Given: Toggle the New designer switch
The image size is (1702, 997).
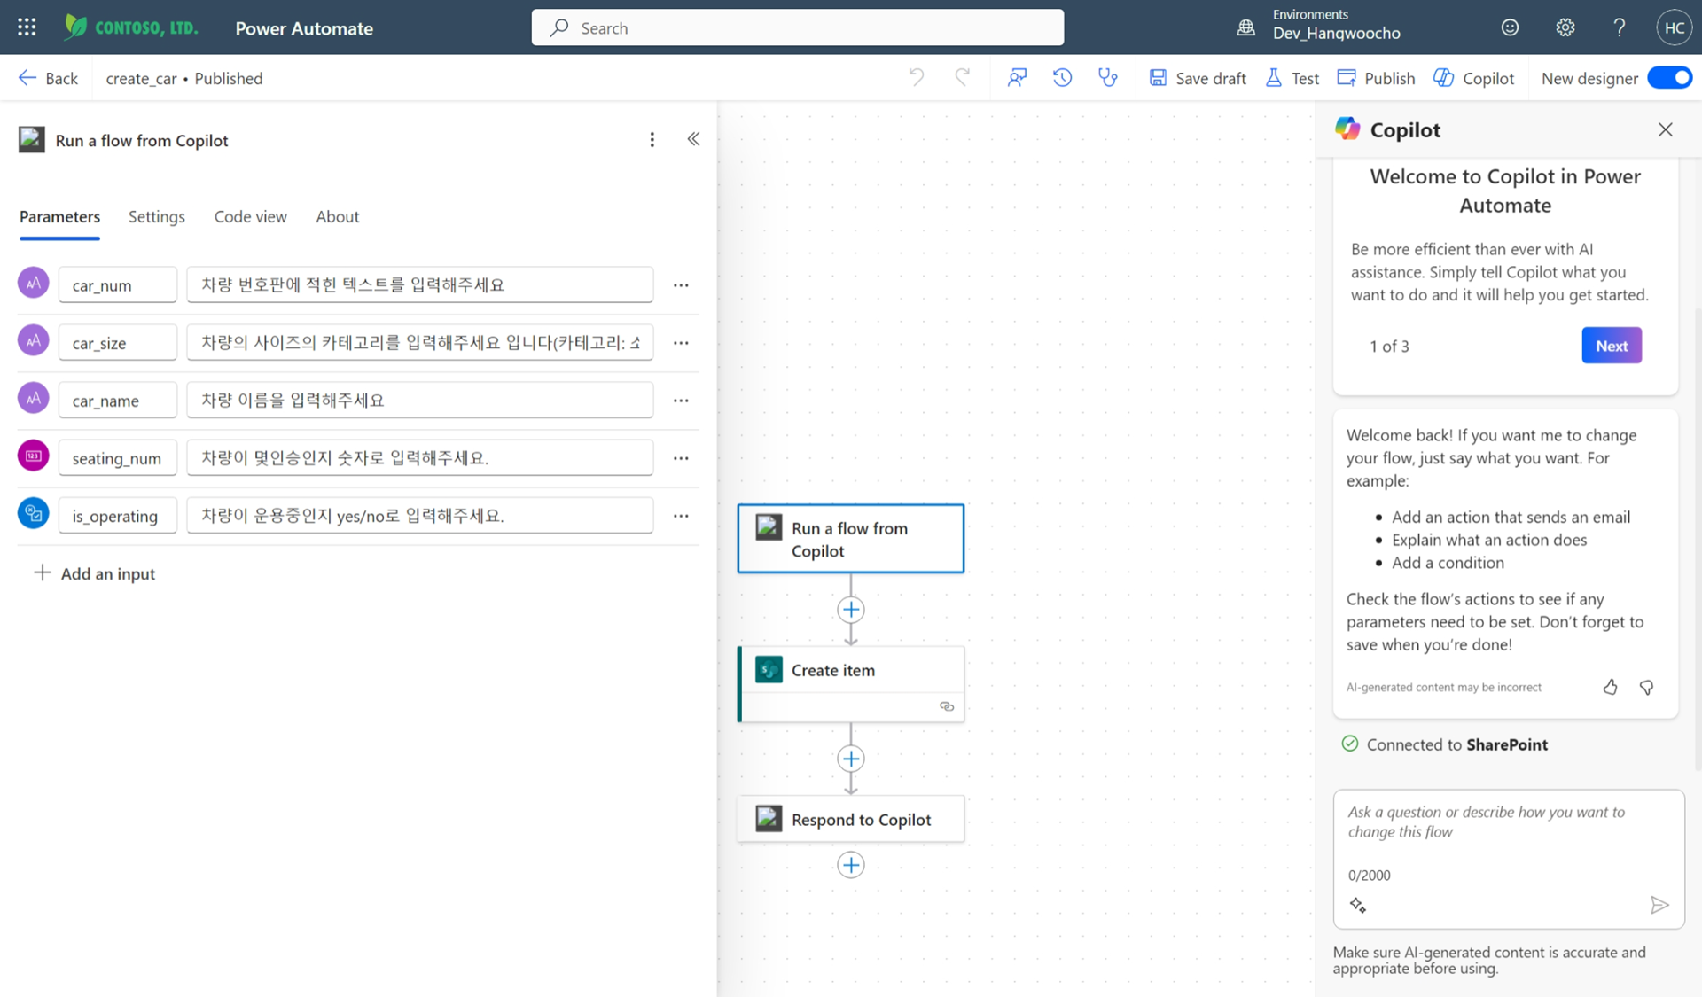Looking at the screenshot, I should [1670, 78].
